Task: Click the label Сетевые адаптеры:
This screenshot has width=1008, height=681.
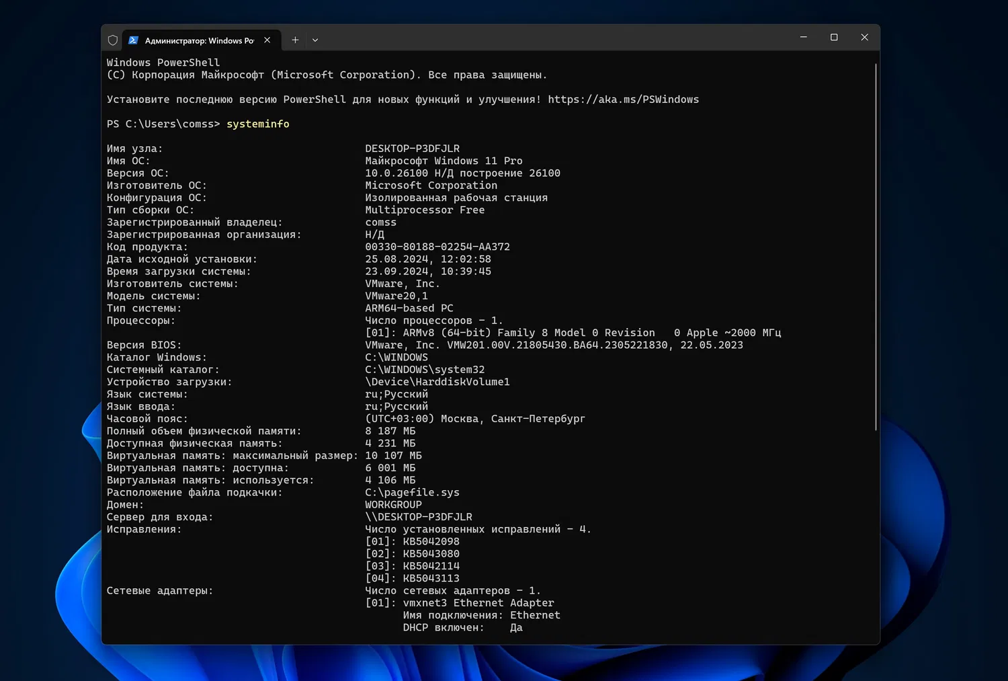Action: pyautogui.click(x=160, y=591)
